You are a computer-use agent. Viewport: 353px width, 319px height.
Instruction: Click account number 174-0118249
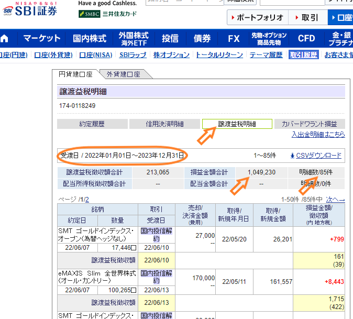click(77, 106)
